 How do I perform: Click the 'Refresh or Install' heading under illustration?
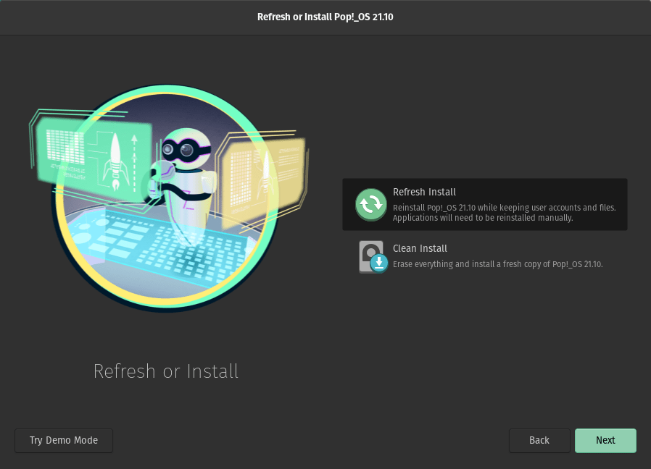point(166,371)
